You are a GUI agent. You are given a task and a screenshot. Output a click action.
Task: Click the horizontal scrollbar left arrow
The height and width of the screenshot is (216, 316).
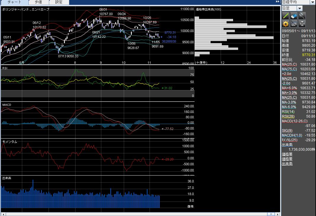pyautogui.click(x=2, y=214)
